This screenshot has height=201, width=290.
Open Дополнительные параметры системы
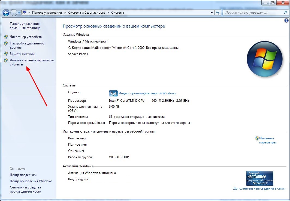pos(32,62)
